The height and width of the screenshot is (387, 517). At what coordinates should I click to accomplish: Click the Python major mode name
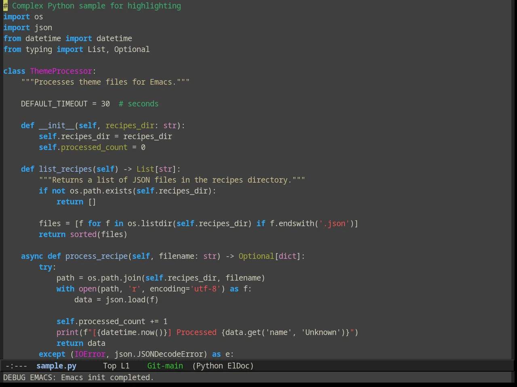tap(210, 366)
